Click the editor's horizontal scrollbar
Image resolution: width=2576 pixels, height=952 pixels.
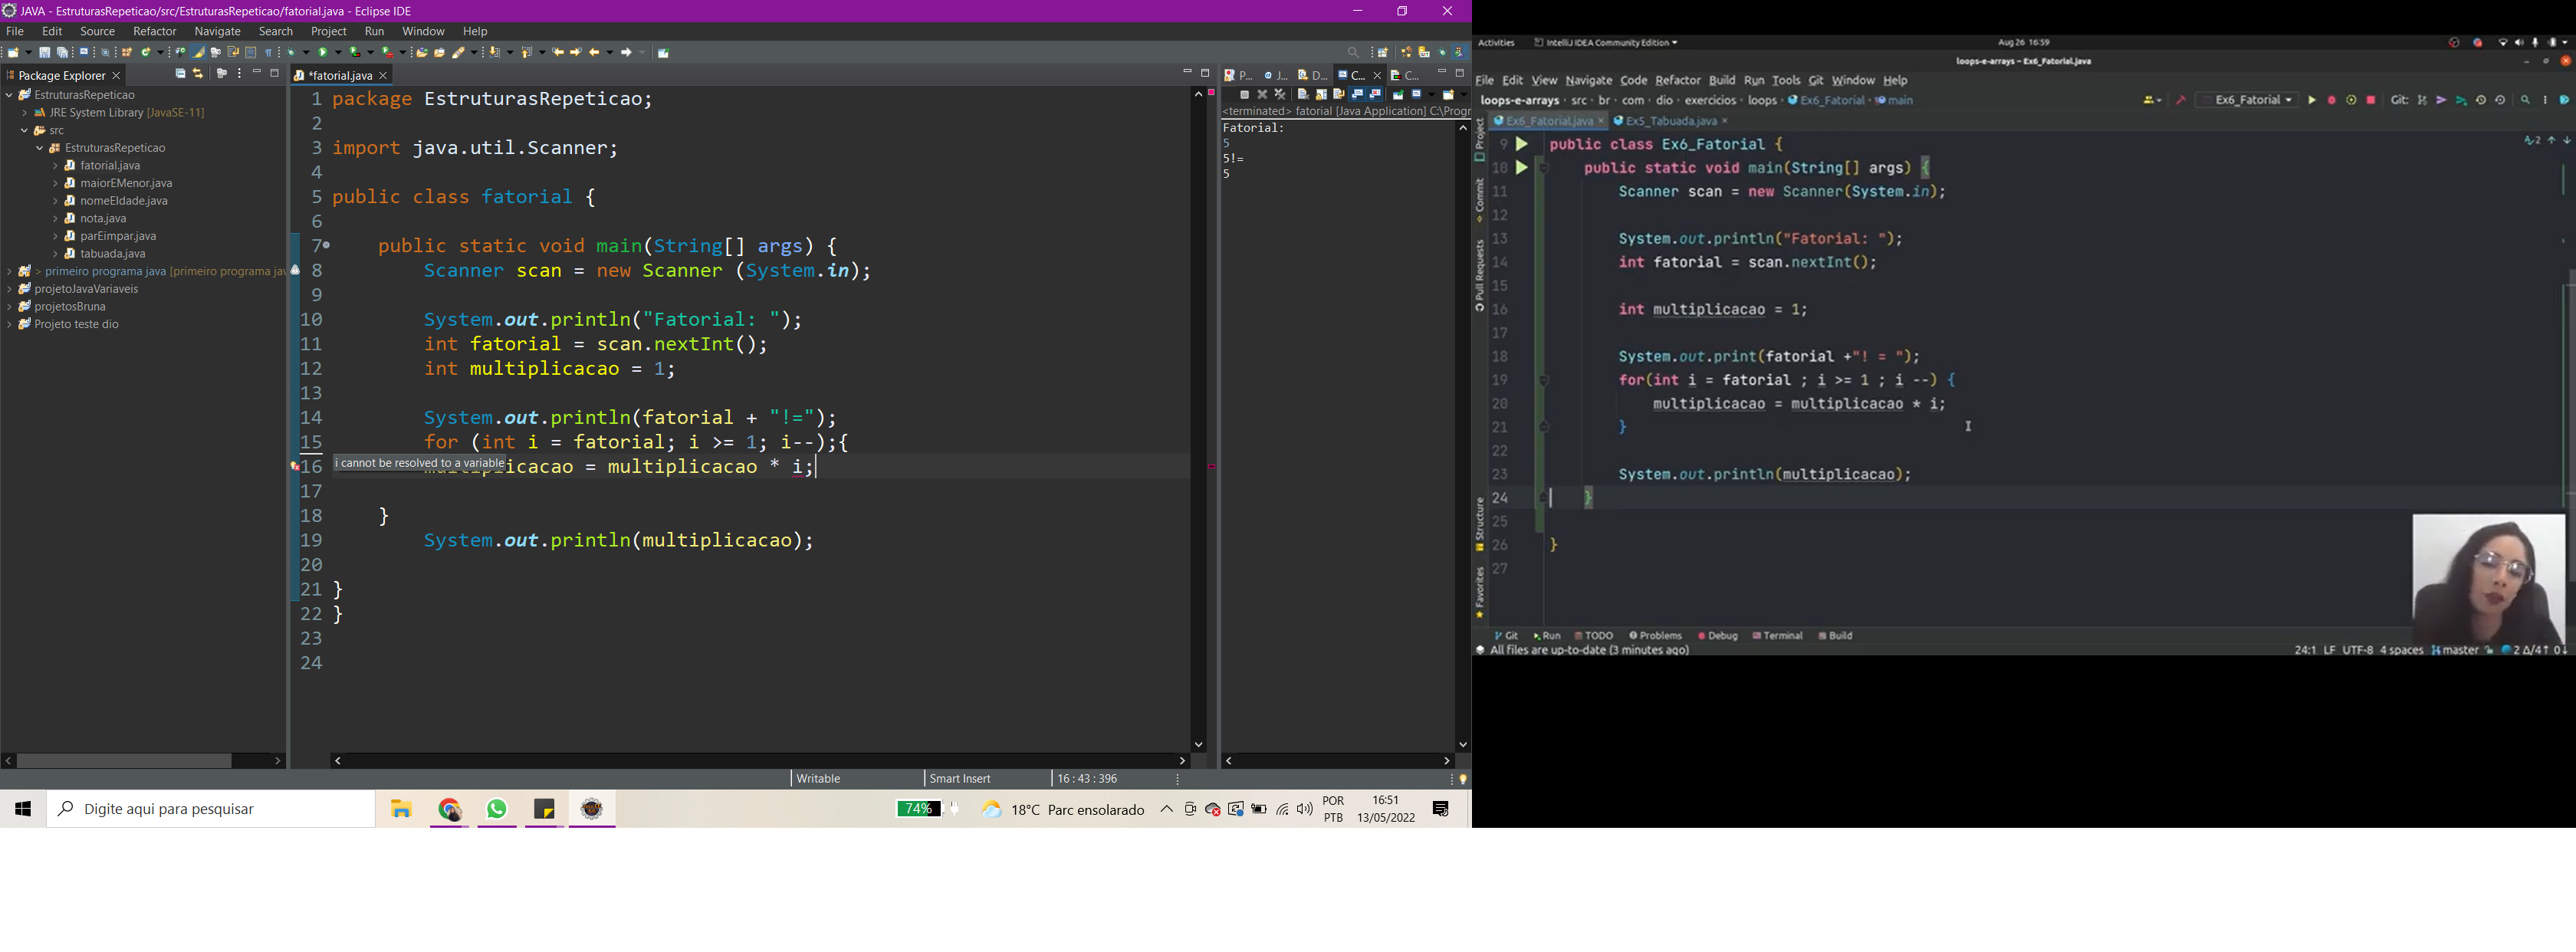760,761
